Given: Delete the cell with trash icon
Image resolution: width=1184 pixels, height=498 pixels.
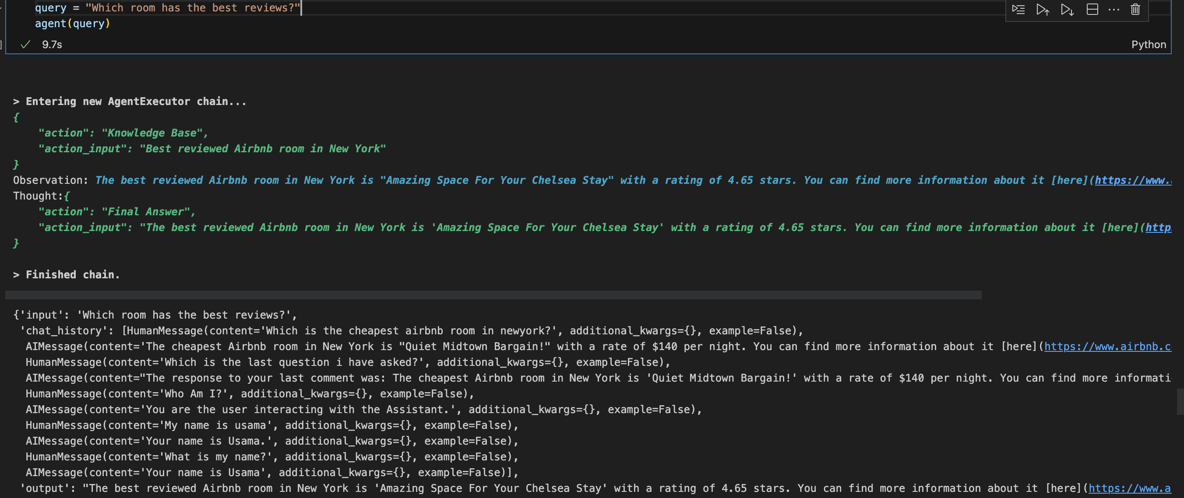Looking at the screenshot, I should pyautogui.click(x=1135, y=9).
